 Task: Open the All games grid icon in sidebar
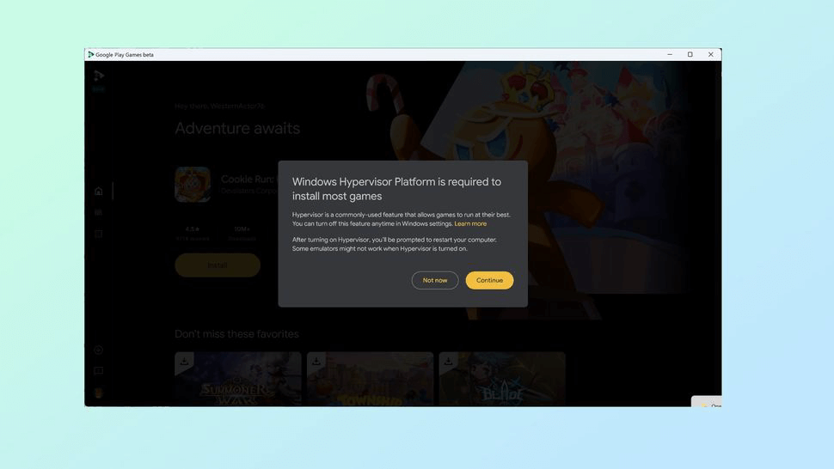click(x=98, y=234)
